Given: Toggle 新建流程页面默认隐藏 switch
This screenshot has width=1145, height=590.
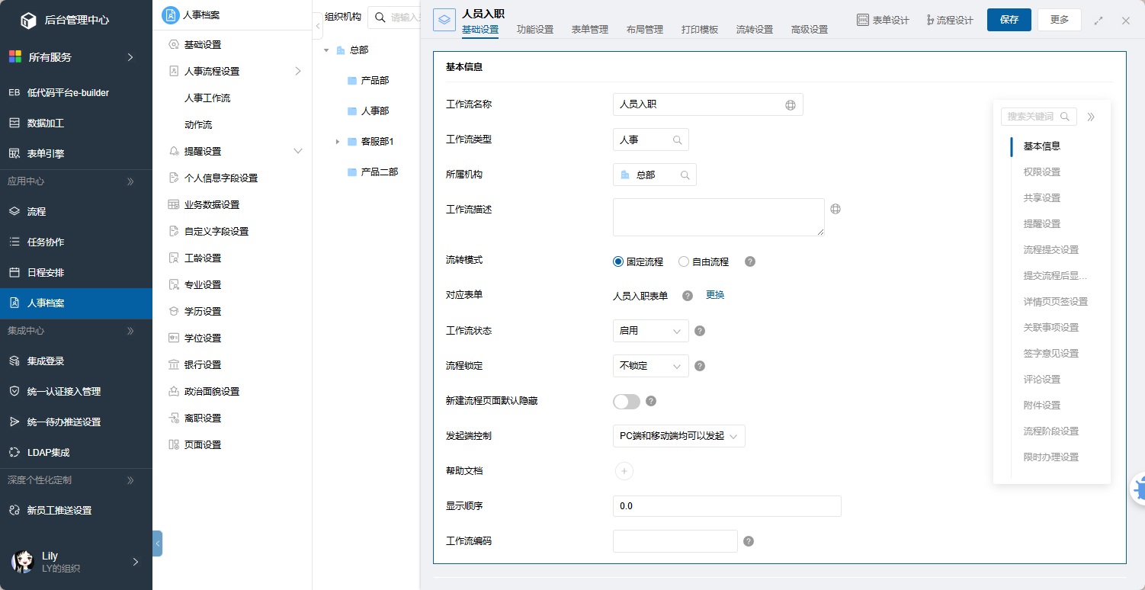Looking at the screenshot, I should (626, 401).
